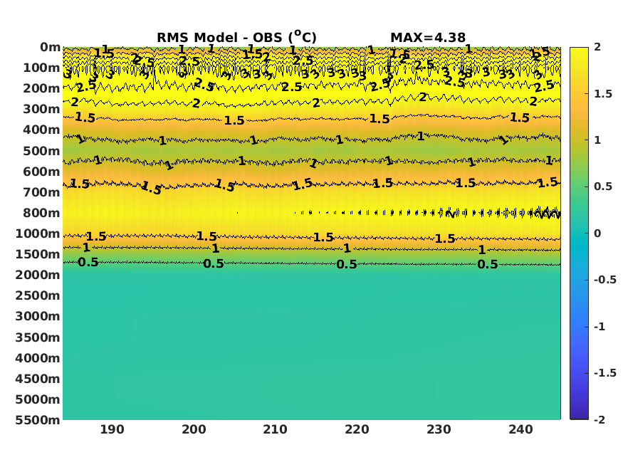Click the 1000m depth axis label
The image size is (623, 467).
(x=38, y=234)
